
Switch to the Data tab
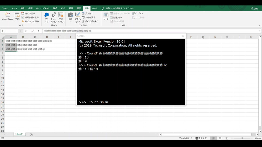click(63, 8)
